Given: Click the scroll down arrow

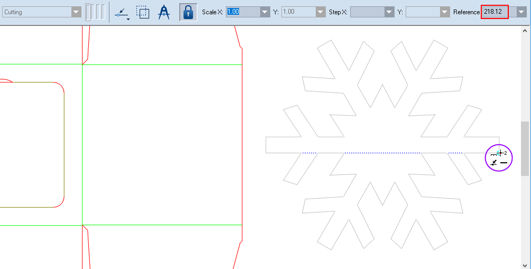Looking at the screenshot, I should coord(525,265).
